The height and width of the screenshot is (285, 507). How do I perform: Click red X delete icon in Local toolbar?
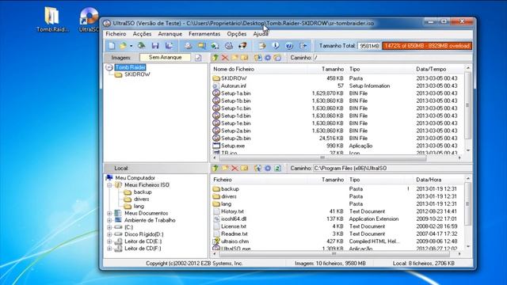pyautogui.click(x=234, y=168)
